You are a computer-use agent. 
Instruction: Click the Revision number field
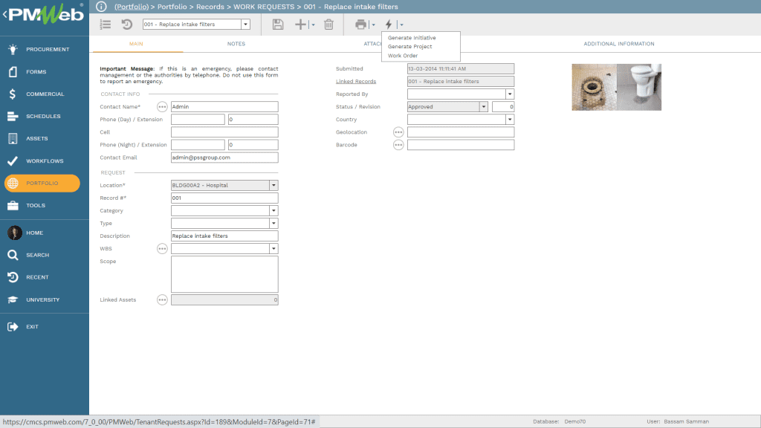pos(503,107)
